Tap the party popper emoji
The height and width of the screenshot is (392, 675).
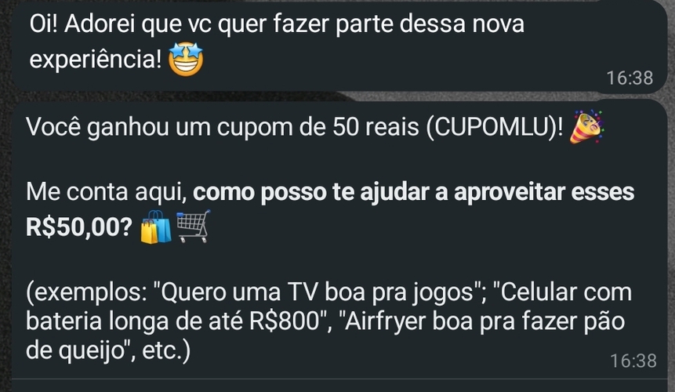586,126
